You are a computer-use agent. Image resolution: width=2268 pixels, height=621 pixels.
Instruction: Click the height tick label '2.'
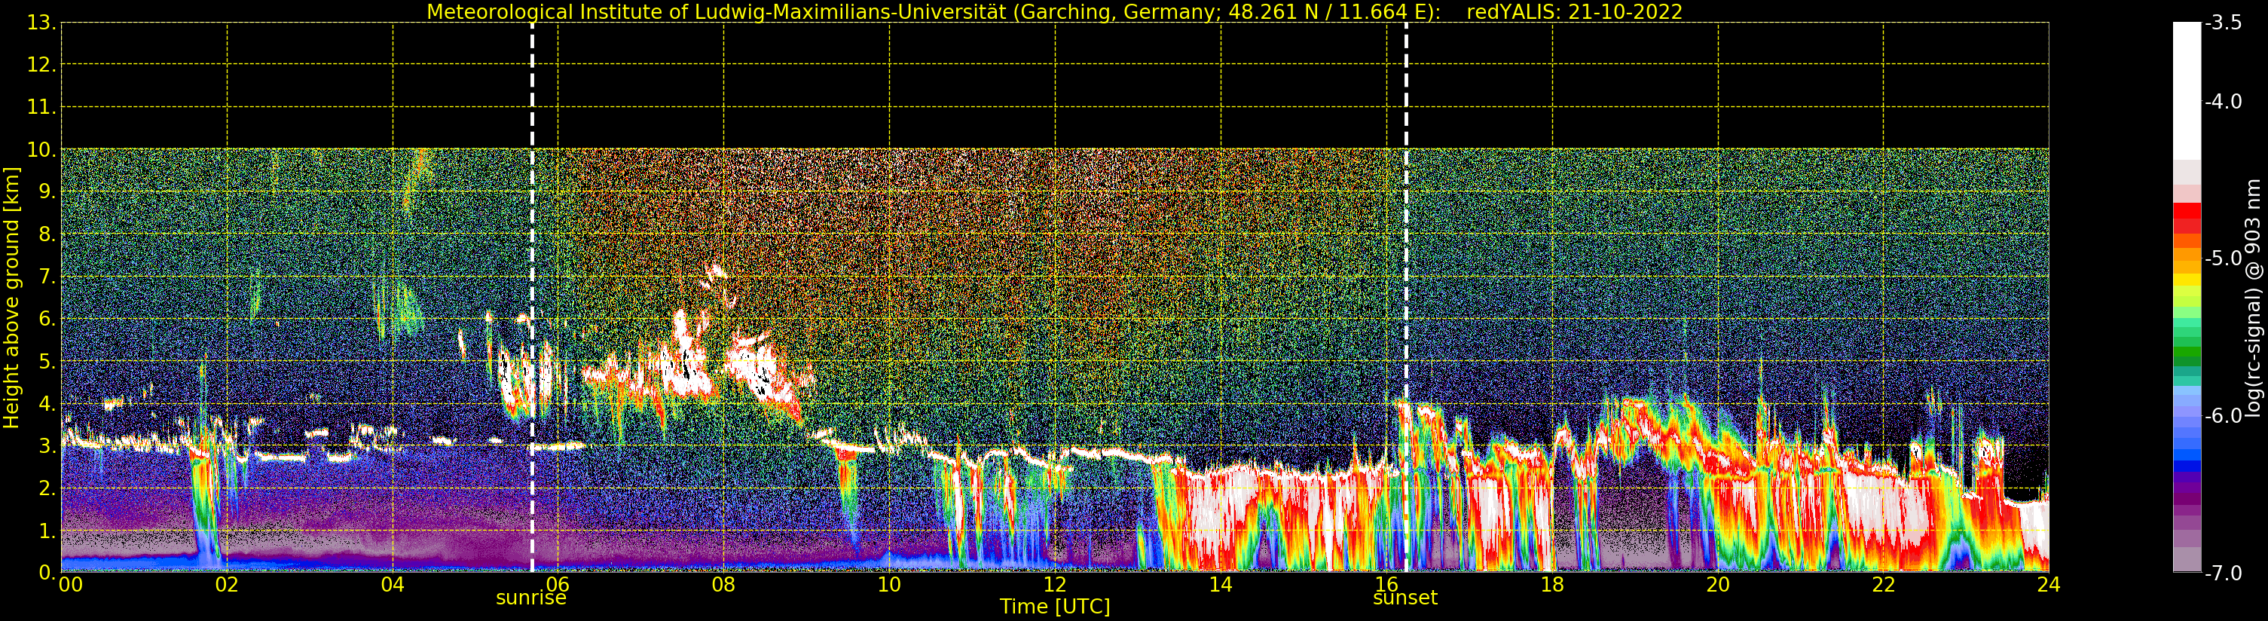47,489
